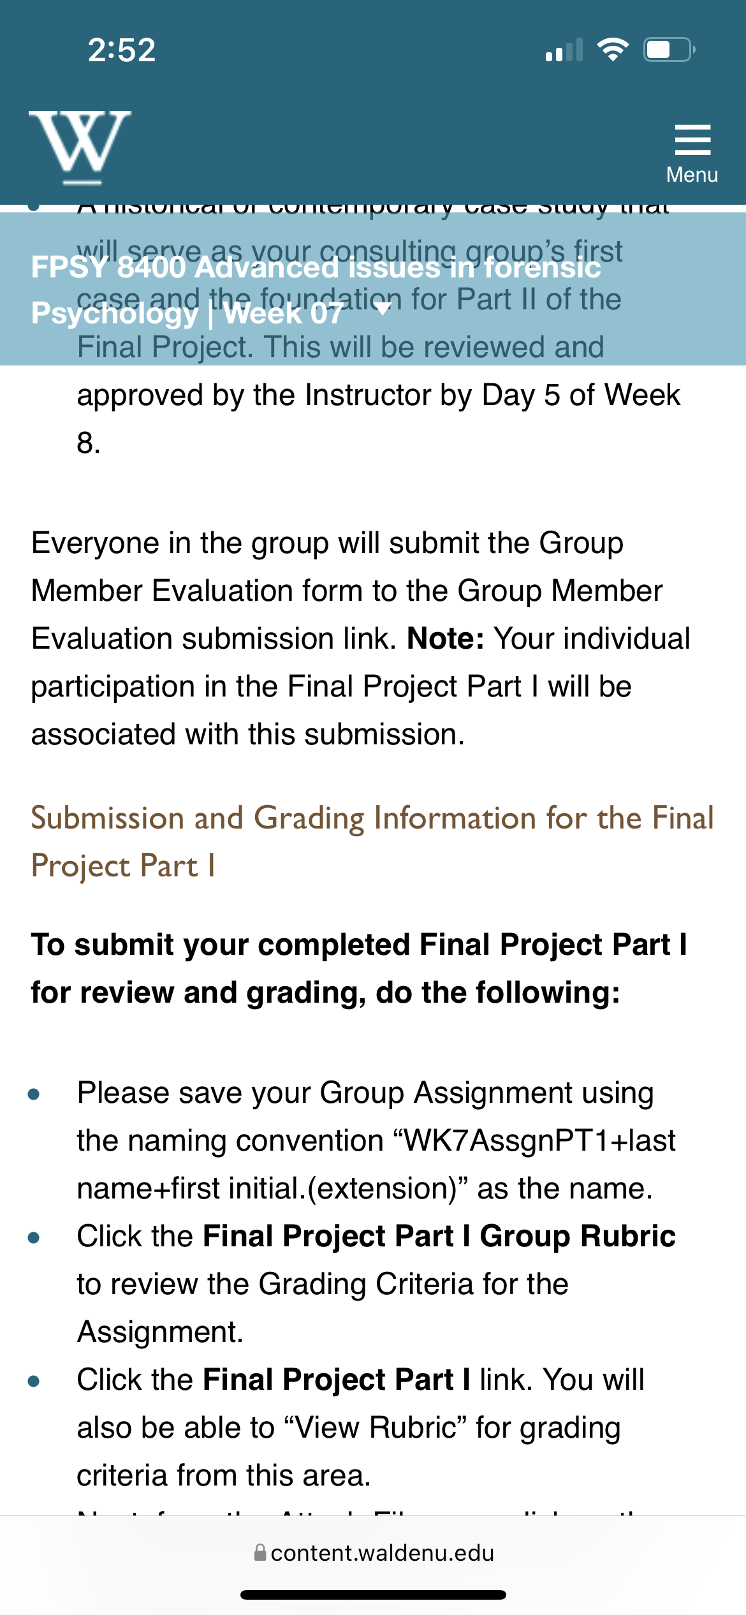The image size is (746, 1615).
Task: Tap the 2:52 clock in status bar
Action: [122, 50]
